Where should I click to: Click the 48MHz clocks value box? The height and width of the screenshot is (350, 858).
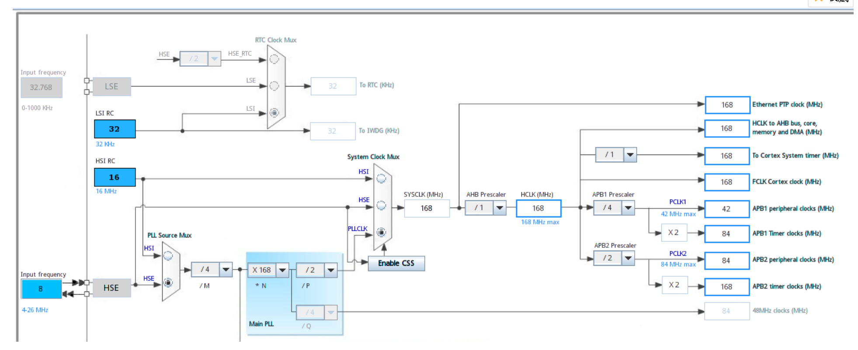727,311
